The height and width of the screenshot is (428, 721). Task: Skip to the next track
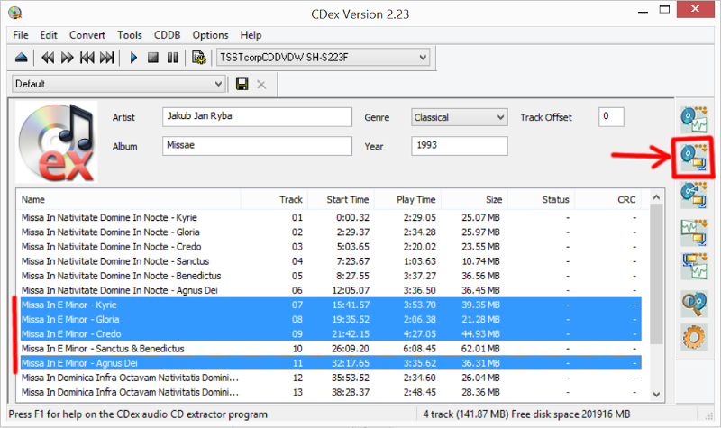click(x=107, y=58)
